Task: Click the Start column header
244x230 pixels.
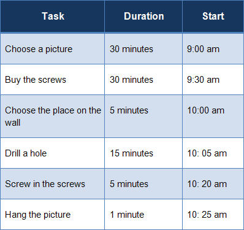Action: [x=213, y=16]
